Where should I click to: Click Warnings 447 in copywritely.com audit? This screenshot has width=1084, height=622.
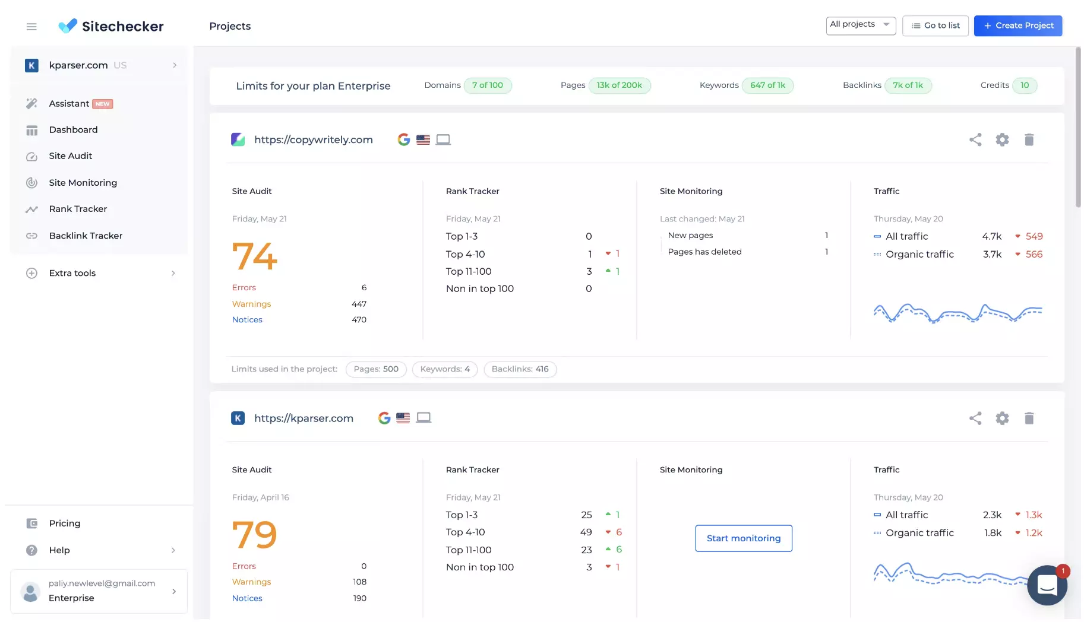[299, 304]
